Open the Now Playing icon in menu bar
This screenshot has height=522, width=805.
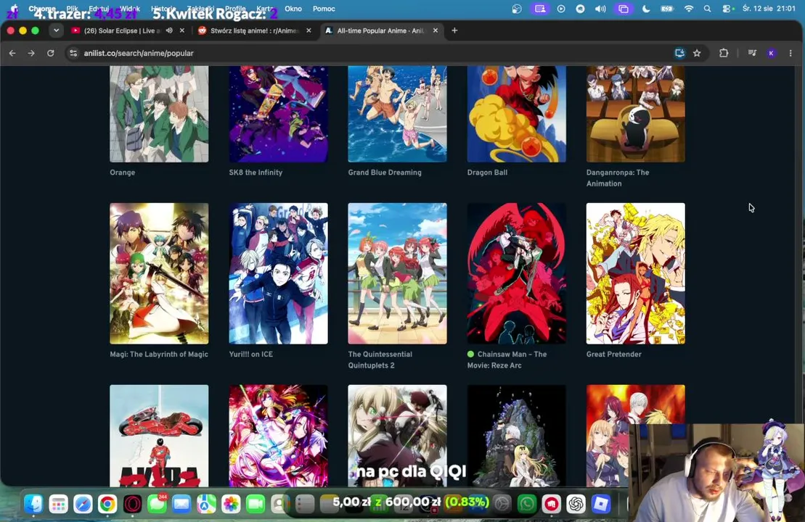561,9
